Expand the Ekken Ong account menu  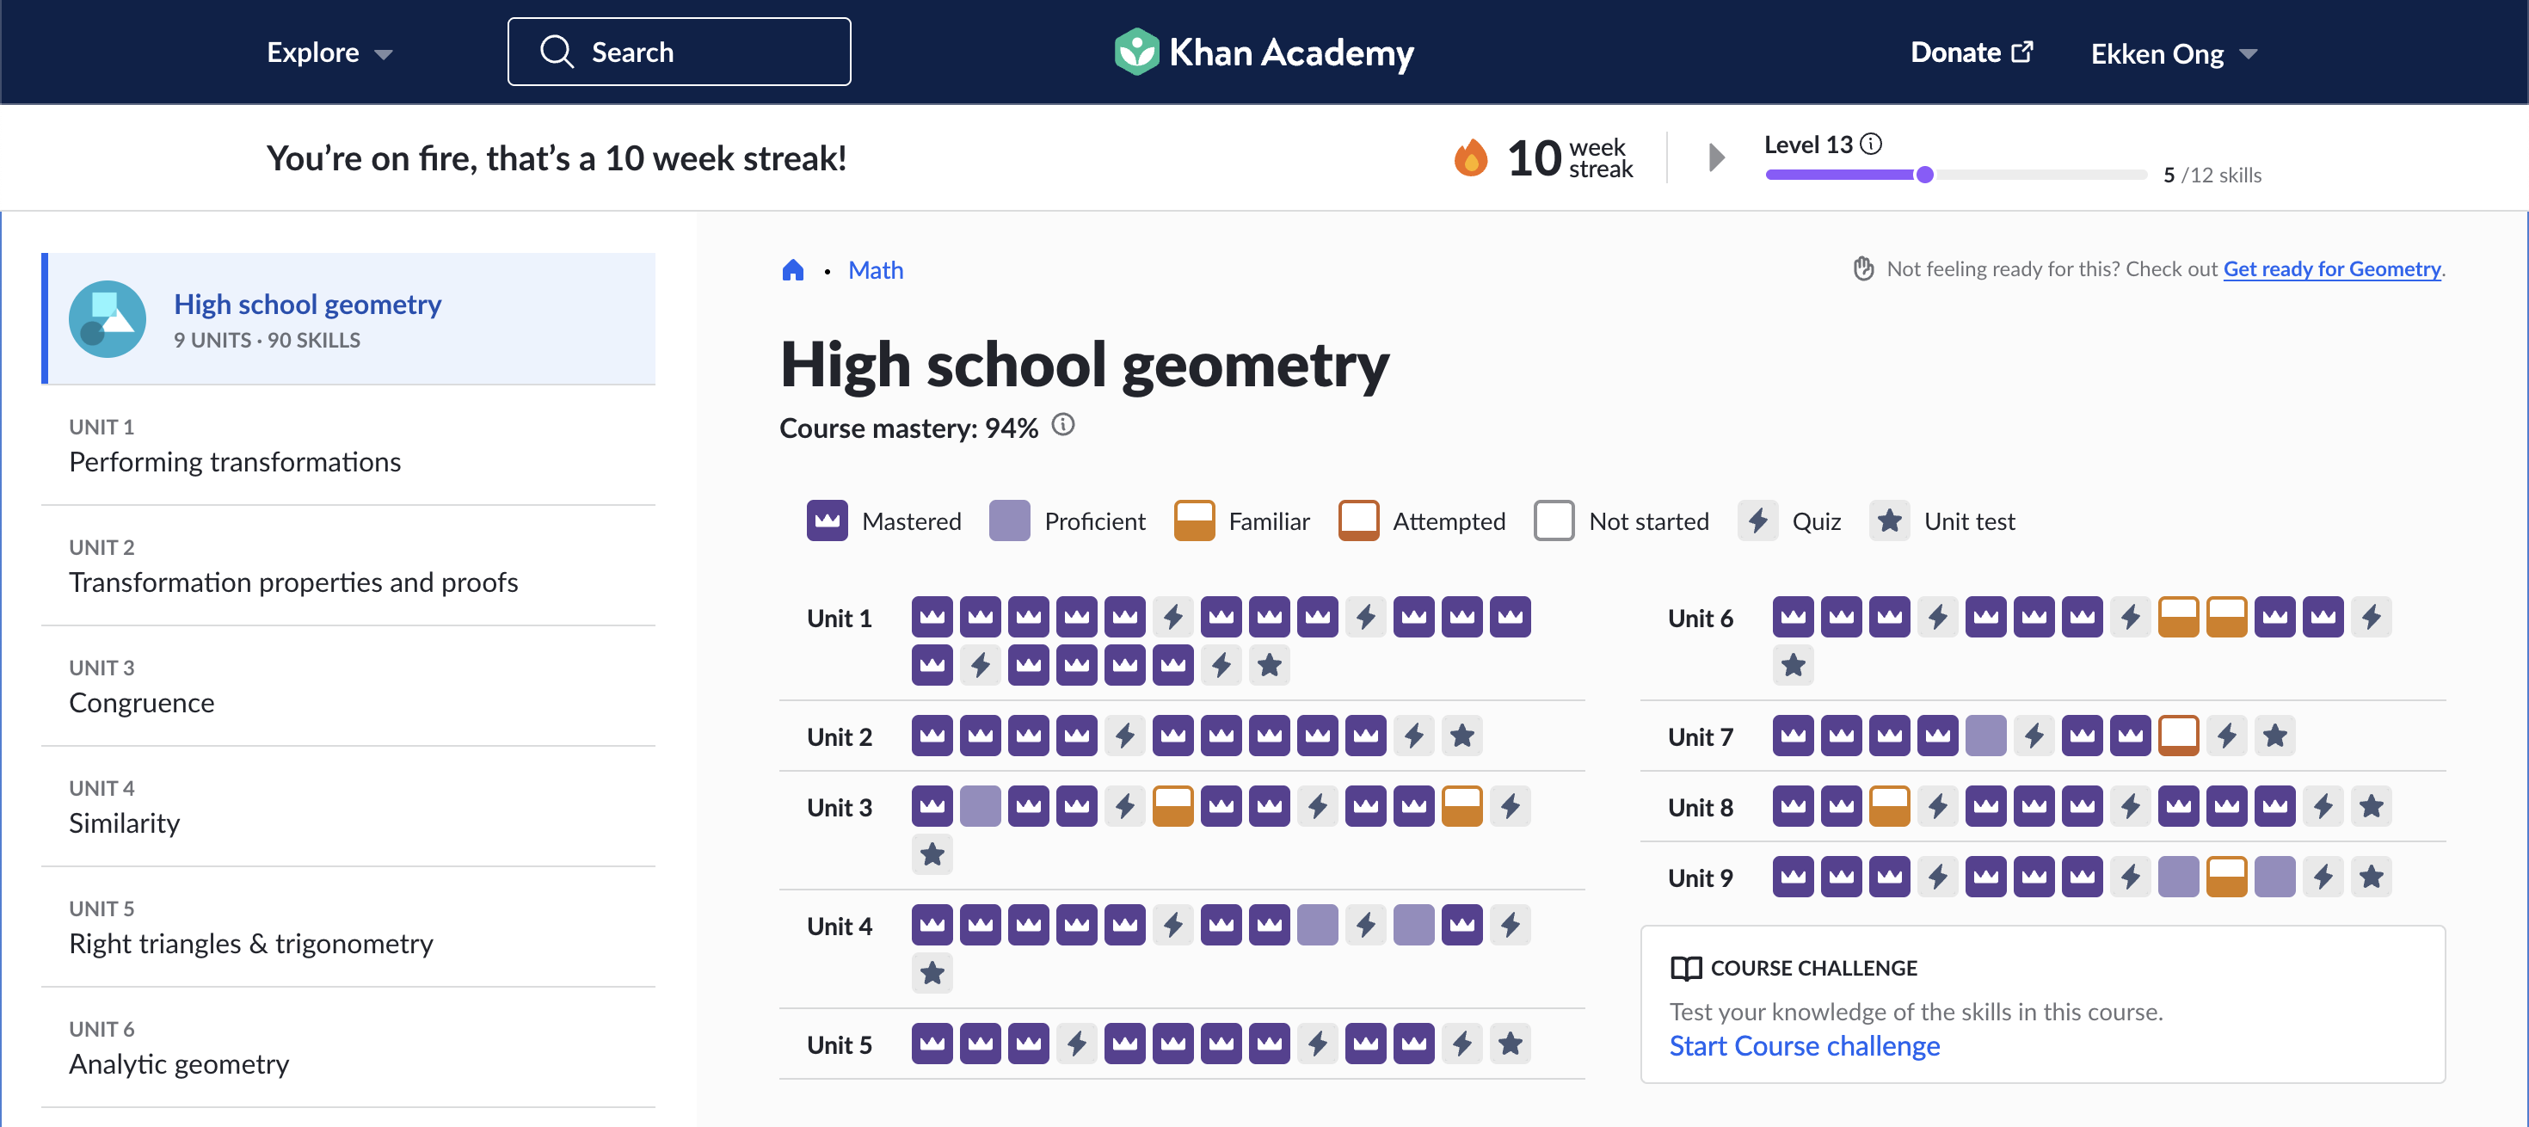pyautogui.click(x=2173, y=54)
